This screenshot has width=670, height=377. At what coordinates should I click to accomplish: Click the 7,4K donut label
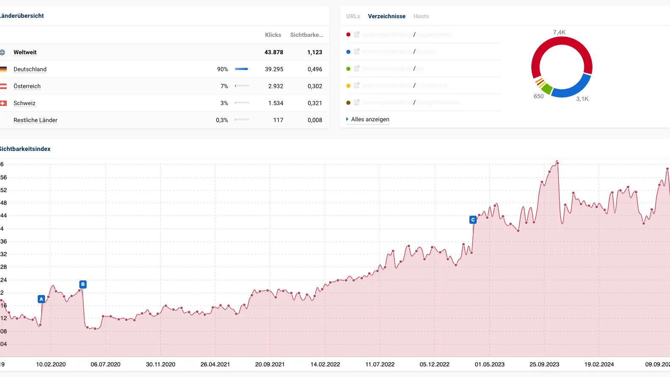(559, 32)
